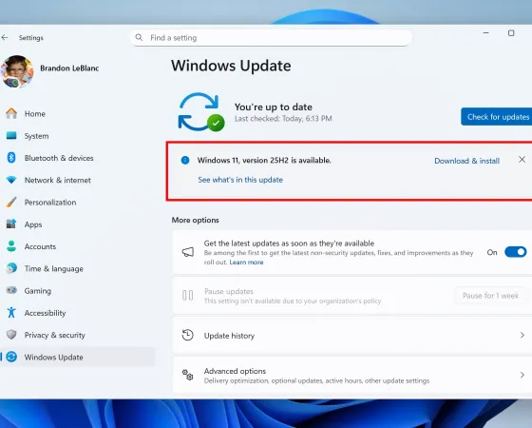532x428 pixels.
Task: Click blue info dot beside 25H2 notice
Action: point(185,160)
